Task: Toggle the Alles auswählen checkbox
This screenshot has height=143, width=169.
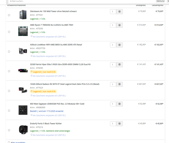Action: pyautogui.click(x=9, y=142)
